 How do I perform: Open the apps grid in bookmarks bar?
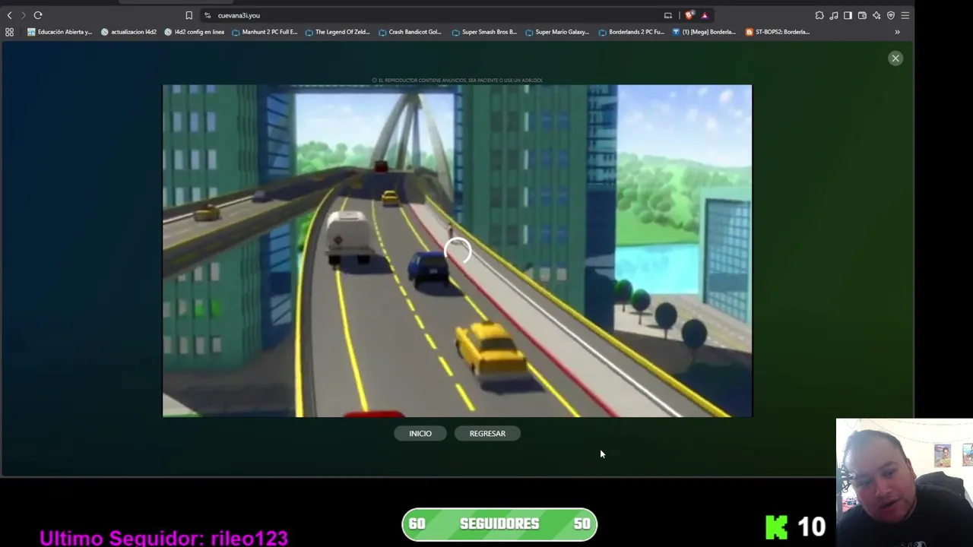[9, 32]
